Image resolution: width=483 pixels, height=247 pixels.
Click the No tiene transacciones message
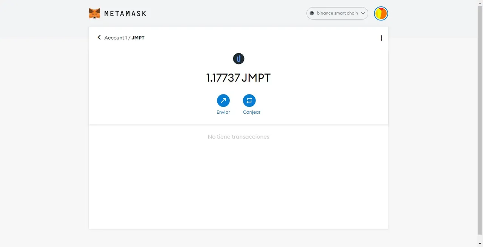238,137
